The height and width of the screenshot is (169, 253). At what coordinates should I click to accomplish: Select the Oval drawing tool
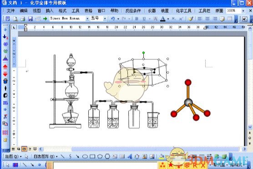point(85,156)
